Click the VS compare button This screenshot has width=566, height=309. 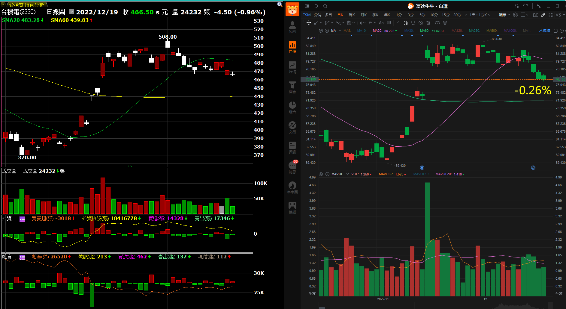[558, 15]
